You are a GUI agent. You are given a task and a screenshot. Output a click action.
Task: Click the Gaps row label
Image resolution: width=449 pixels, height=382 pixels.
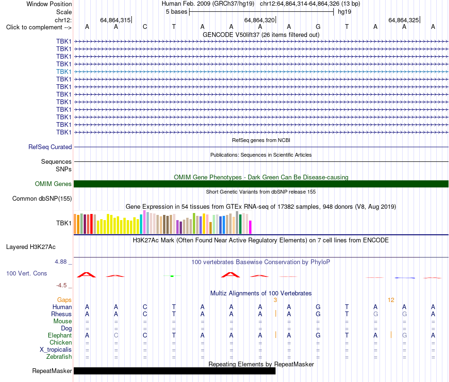click(64, 300)
